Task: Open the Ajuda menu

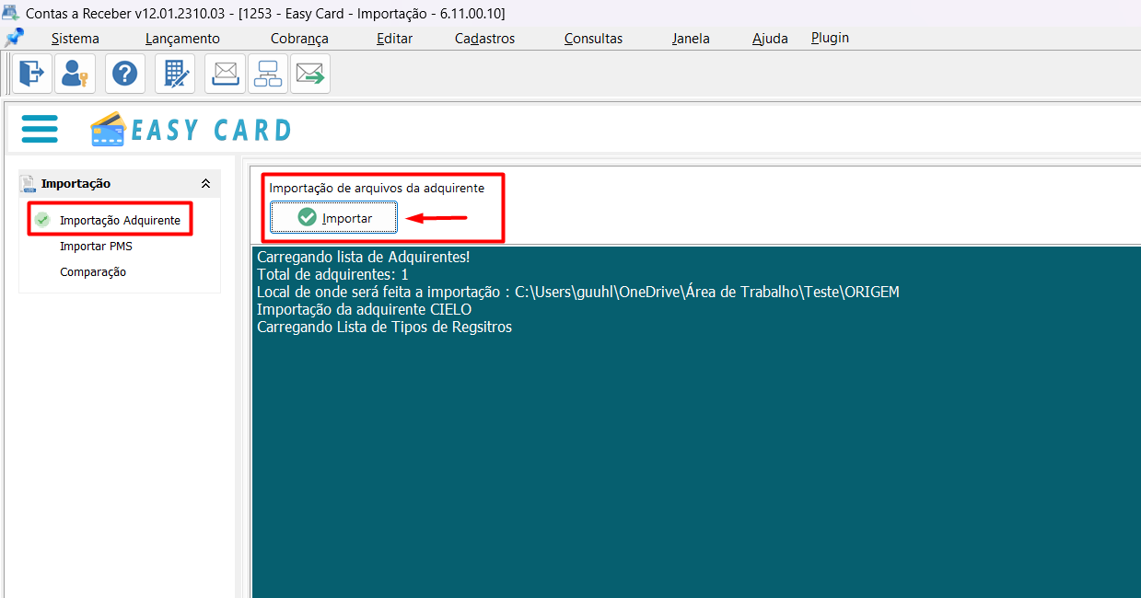Action: click(x=770, y=39)
